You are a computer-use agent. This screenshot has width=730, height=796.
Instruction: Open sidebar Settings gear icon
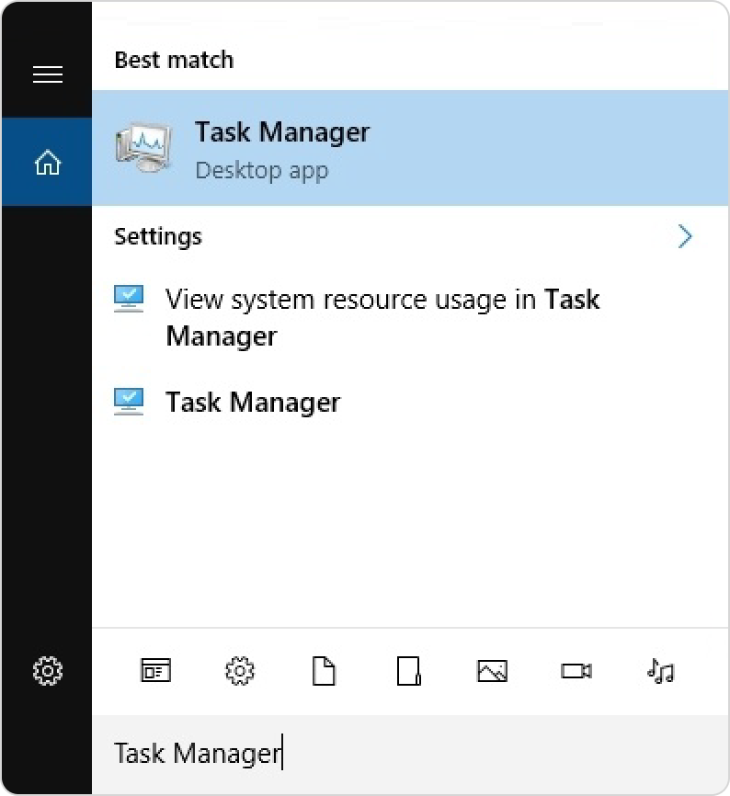48,671
